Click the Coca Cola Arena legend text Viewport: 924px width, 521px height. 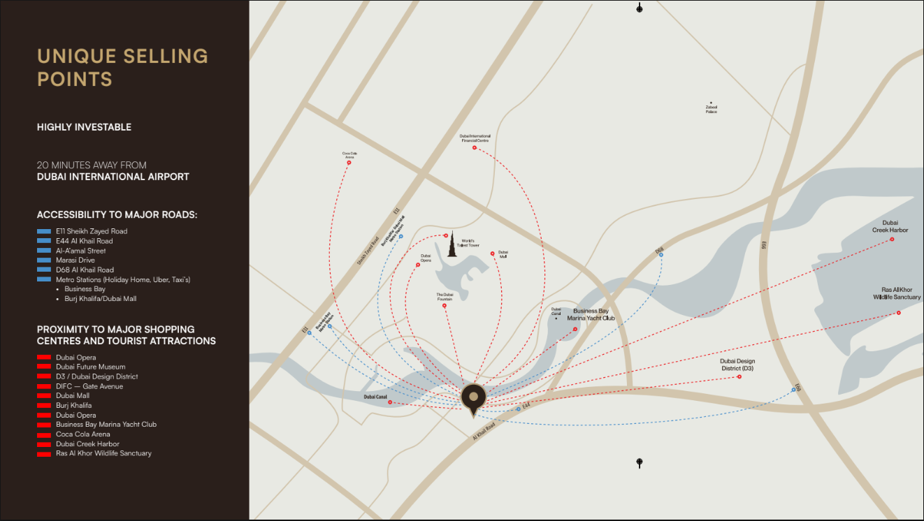point(83,434)
